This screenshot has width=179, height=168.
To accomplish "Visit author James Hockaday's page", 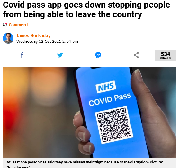I will click(33, 36).
